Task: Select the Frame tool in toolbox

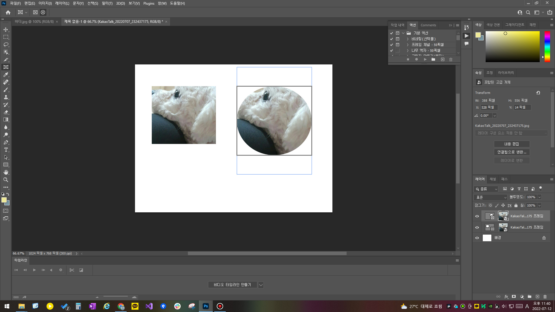Action: (6, 67)
